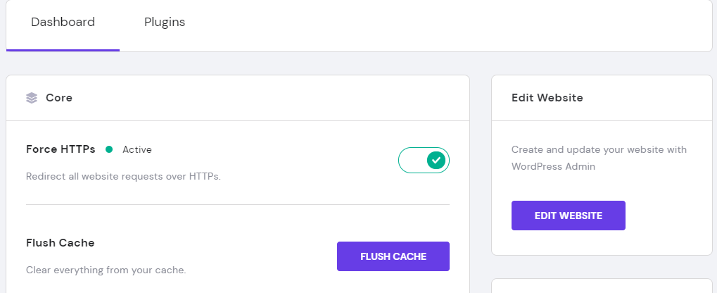717x293 pixels.
Task: Click the Flush Cache setting title
Action: click(60, 243)
